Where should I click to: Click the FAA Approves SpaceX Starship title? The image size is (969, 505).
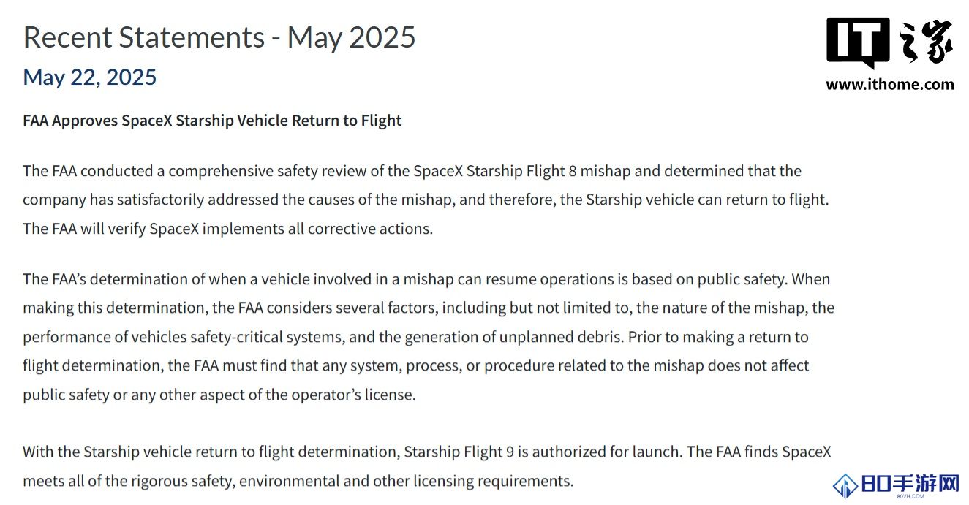(x=212, y=120)
